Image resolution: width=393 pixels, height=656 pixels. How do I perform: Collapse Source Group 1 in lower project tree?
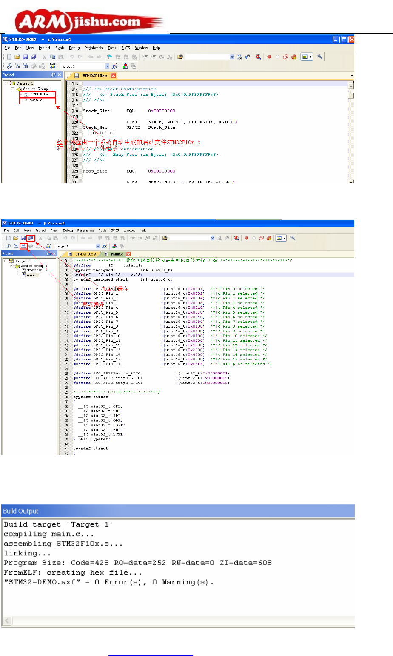(12, 265)
